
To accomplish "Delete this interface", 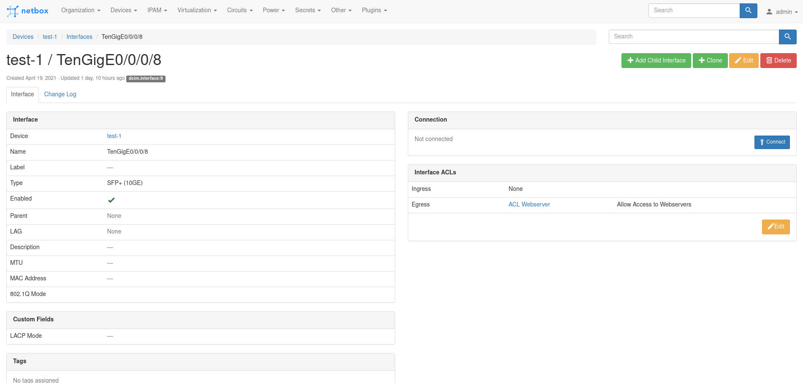I will 779,60.
